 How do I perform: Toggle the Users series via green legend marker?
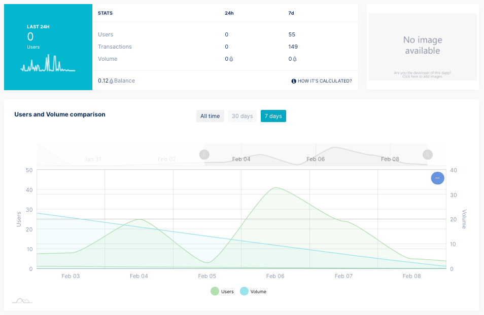[x=215, y=291]
